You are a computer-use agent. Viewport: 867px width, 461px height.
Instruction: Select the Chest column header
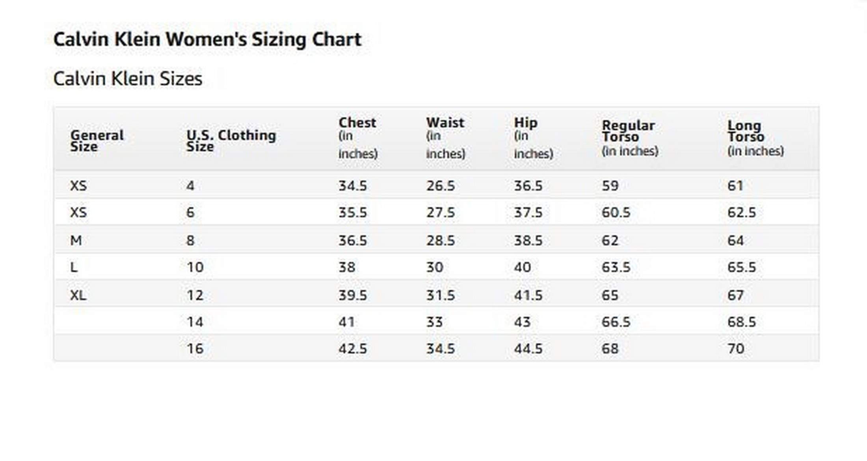click(x=357, y=123)
